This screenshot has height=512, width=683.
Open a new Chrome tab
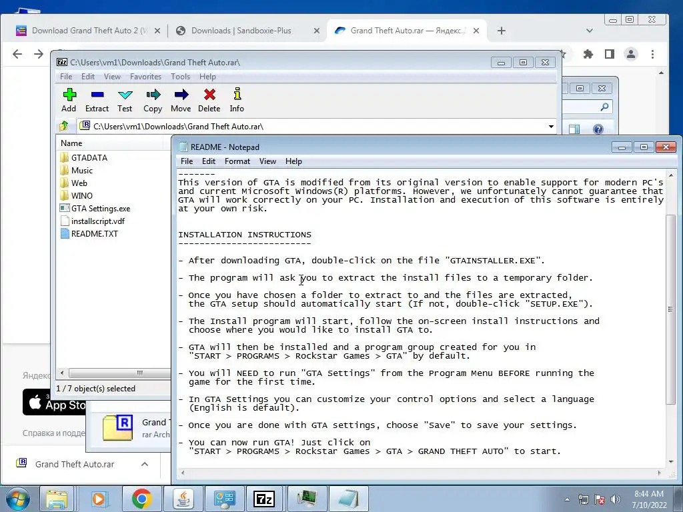tap(502, 31)
